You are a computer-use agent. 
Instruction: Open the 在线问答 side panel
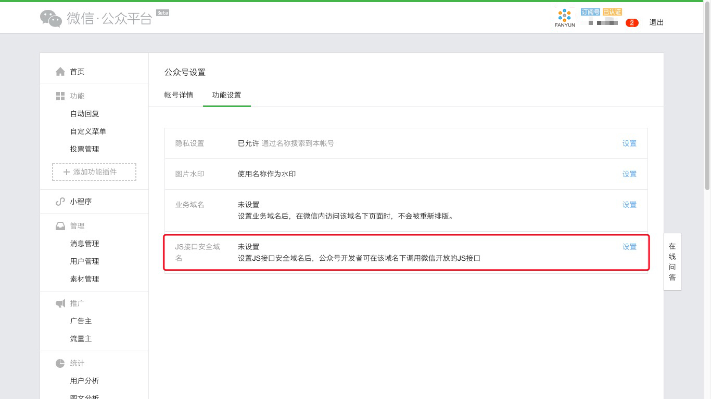pyautogui.click(x=672, y=262)
